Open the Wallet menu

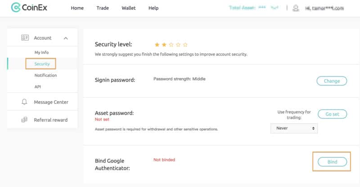click(129, 8)
